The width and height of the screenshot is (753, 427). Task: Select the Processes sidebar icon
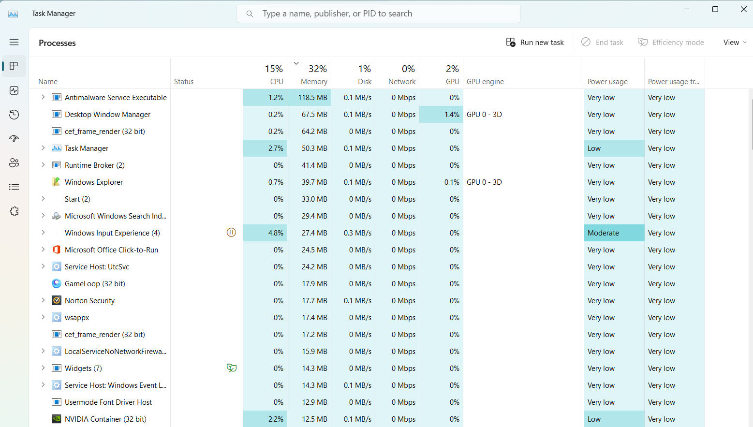(x=14, y=66)
